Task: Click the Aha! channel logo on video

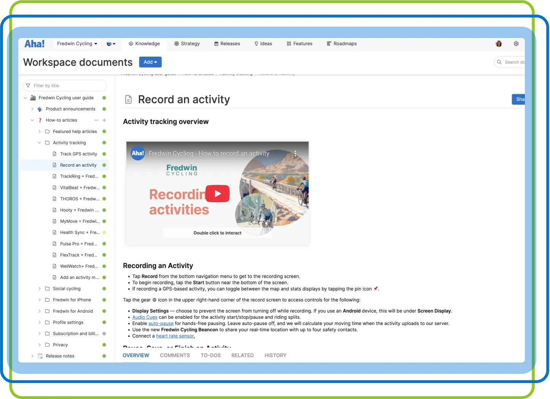Action: [138, 153]
